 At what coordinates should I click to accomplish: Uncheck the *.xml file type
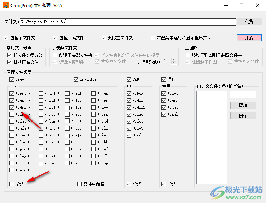point(164,115)
